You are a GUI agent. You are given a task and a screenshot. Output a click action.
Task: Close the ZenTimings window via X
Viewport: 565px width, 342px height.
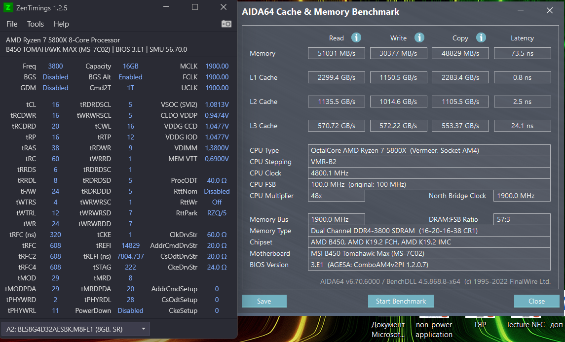click(x=224, y=7)
